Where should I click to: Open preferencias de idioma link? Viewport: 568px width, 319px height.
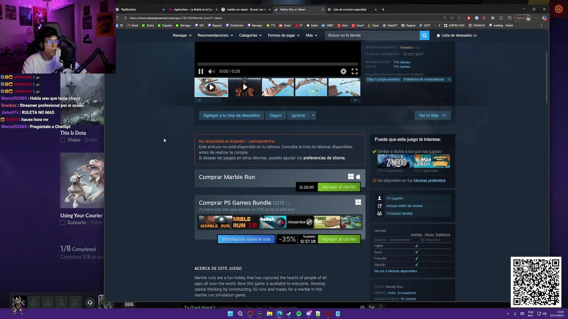point(324,158)
